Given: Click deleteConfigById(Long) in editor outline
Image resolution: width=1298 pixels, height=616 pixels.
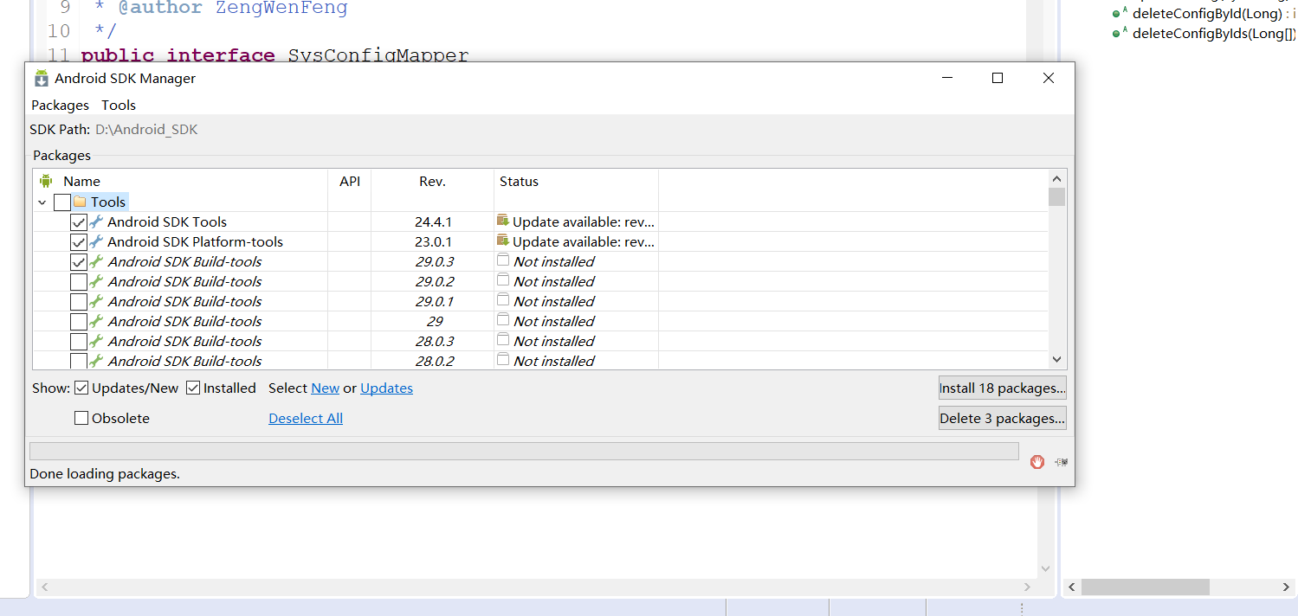Looking at the screenshot, I should (1207, 13).
